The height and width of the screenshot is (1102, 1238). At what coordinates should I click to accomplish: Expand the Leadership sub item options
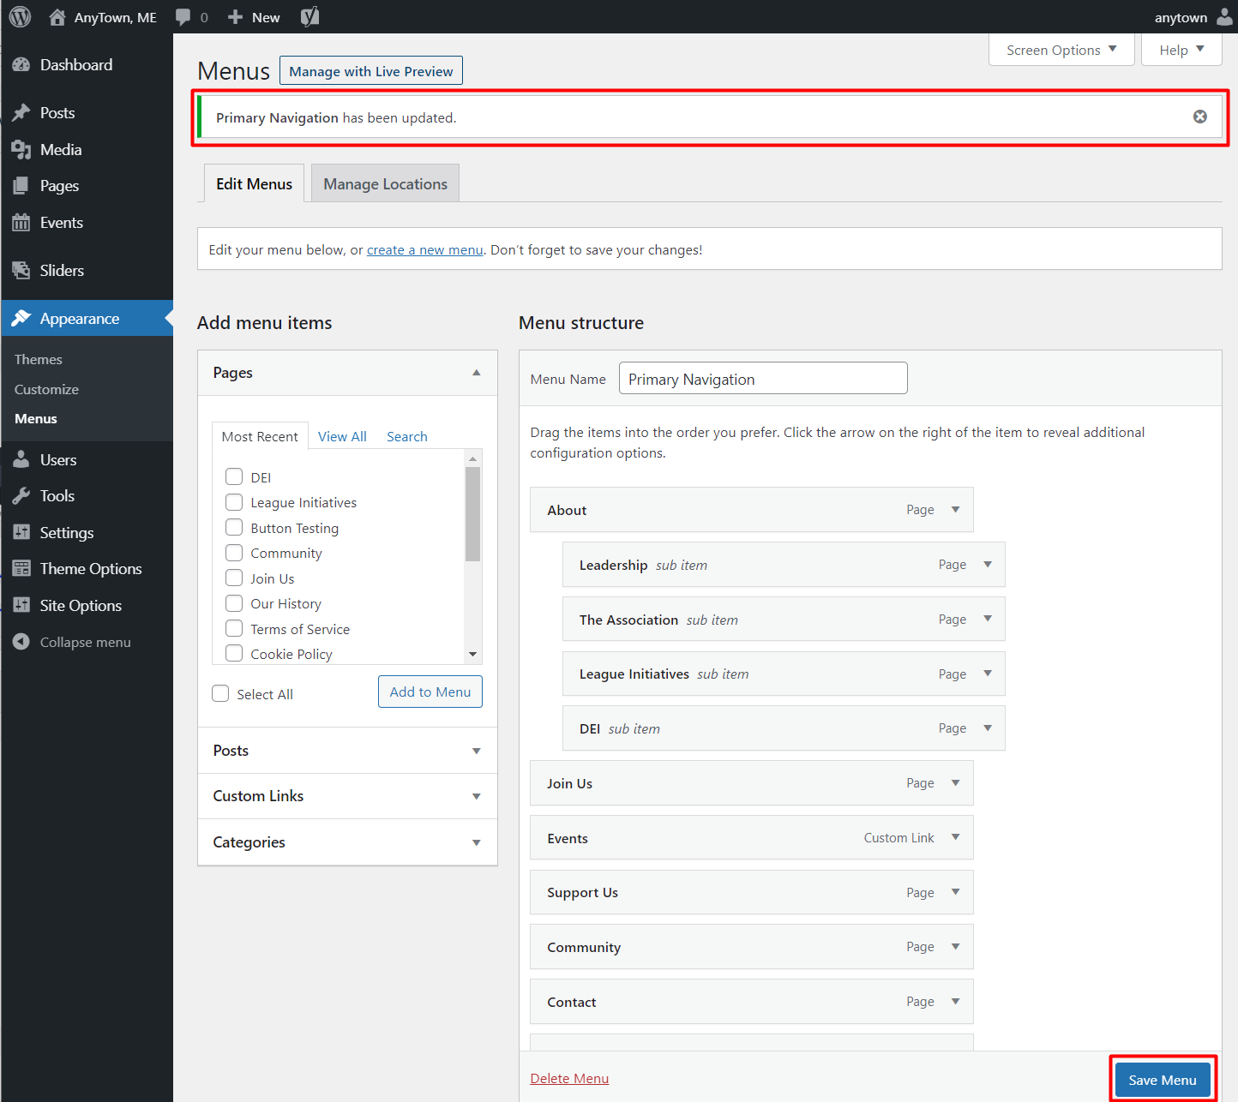[x=988, y=565]
